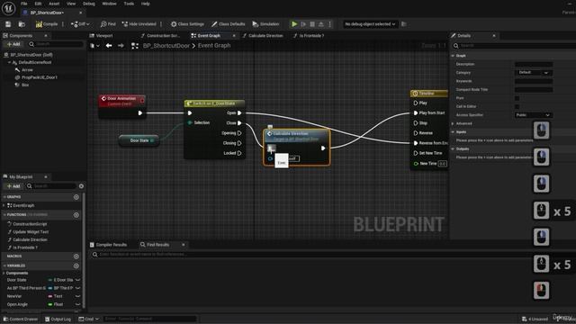
Task: Add a new function with plus icon
Action: tap(76, 215)
